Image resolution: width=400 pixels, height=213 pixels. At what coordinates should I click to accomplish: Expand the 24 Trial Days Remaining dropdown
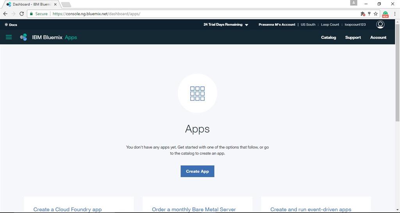pyautogui.click(x=226, y=25)
